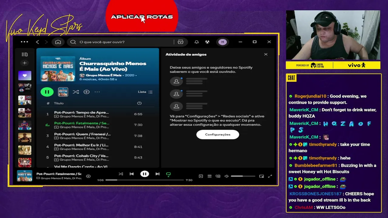Click the red 'APLICAR ROTAS' button
This screenshot has height=218, width=388.
click(142, 16)
